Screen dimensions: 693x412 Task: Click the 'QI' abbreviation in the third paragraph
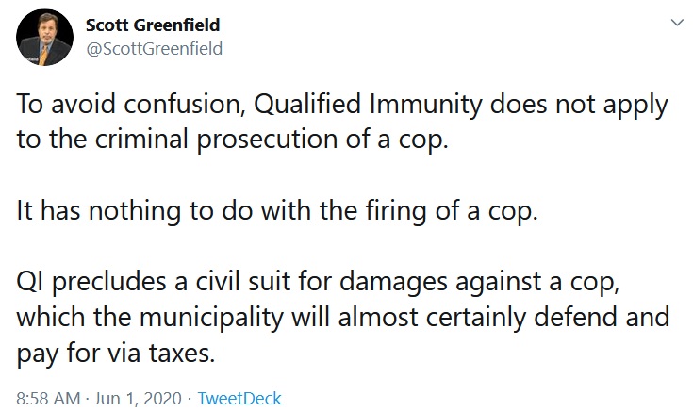click(x=30, y=283)
